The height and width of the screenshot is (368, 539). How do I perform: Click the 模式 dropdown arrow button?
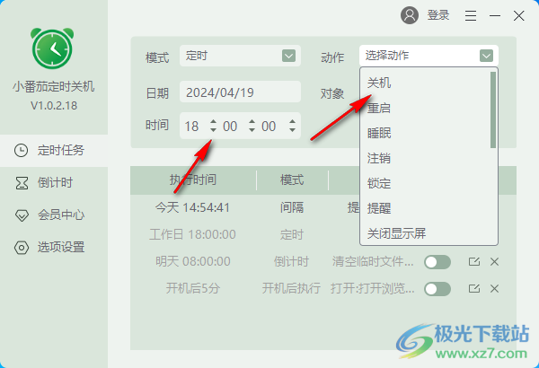(288, 56)
